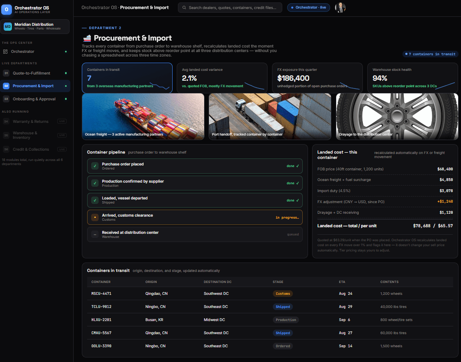Image resolution: width=461 pixels, height=362 pixels.
Task: Select the Containers in transit metric card
Action: [x=127, y=78]
